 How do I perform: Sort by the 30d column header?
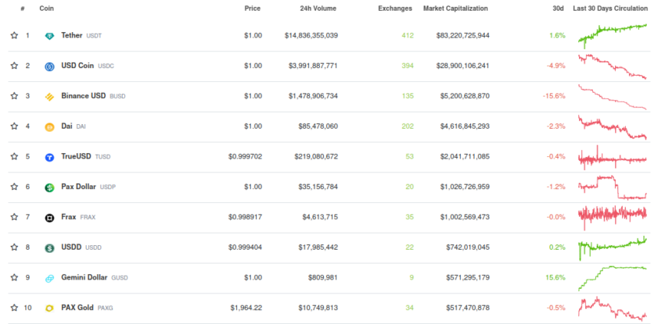558,9
